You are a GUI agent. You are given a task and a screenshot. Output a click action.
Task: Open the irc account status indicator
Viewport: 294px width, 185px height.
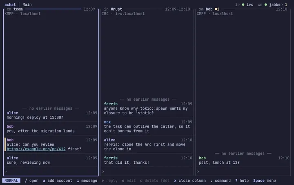pyautogui.click(x=244, y=4)
